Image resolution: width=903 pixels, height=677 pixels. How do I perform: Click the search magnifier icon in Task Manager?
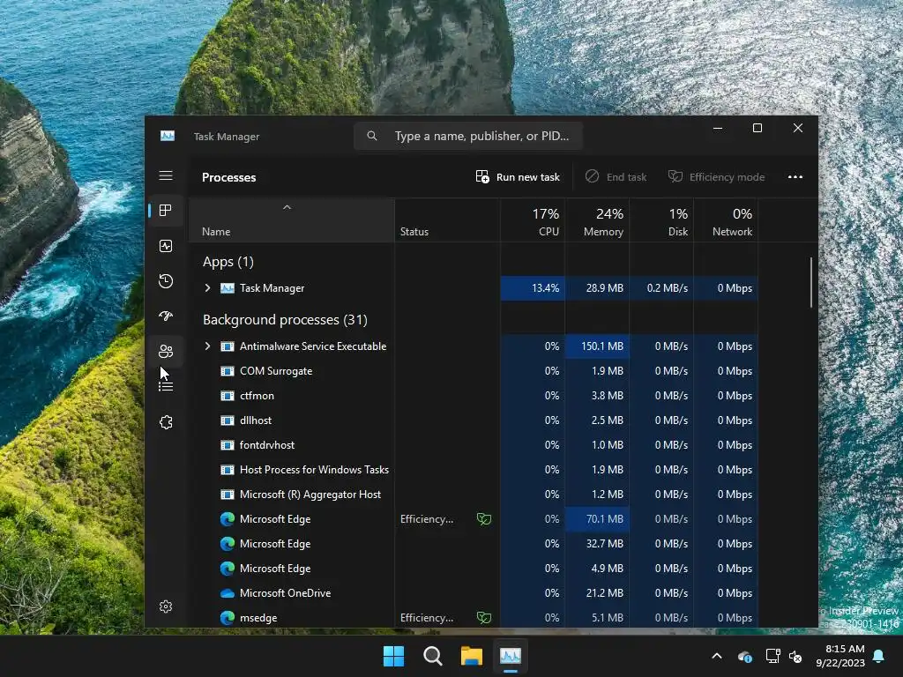coord(372,136)
